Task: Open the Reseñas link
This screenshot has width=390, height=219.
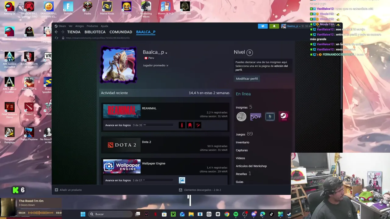Action: (243, 174)
